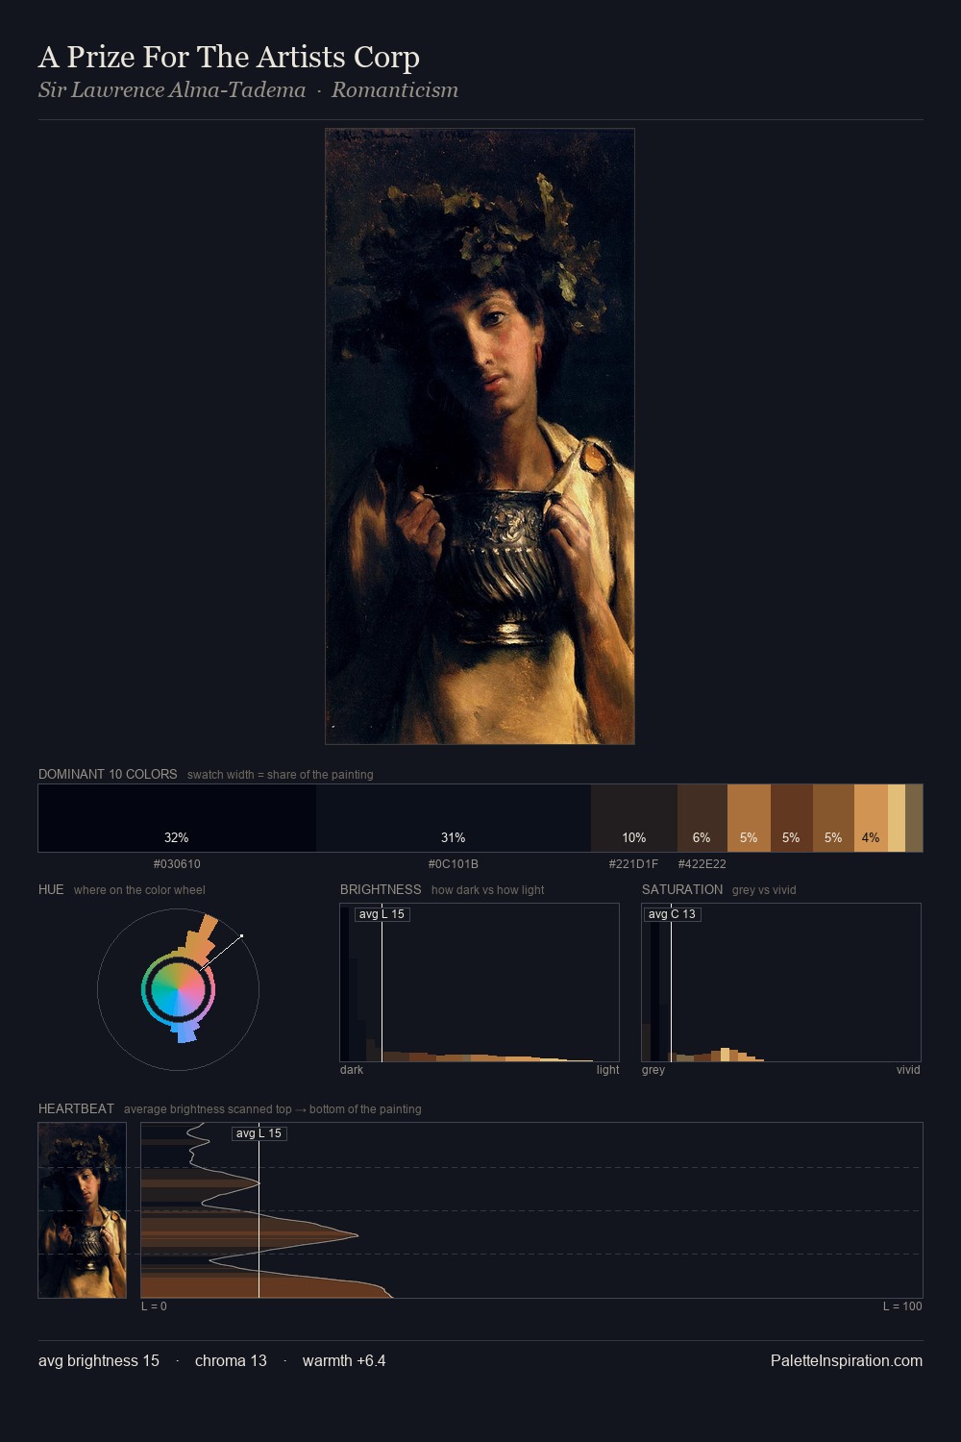The image size is (961, 1442).
Task: Click 'where on the color wheel' caption
Action: [x=139, y=890]
